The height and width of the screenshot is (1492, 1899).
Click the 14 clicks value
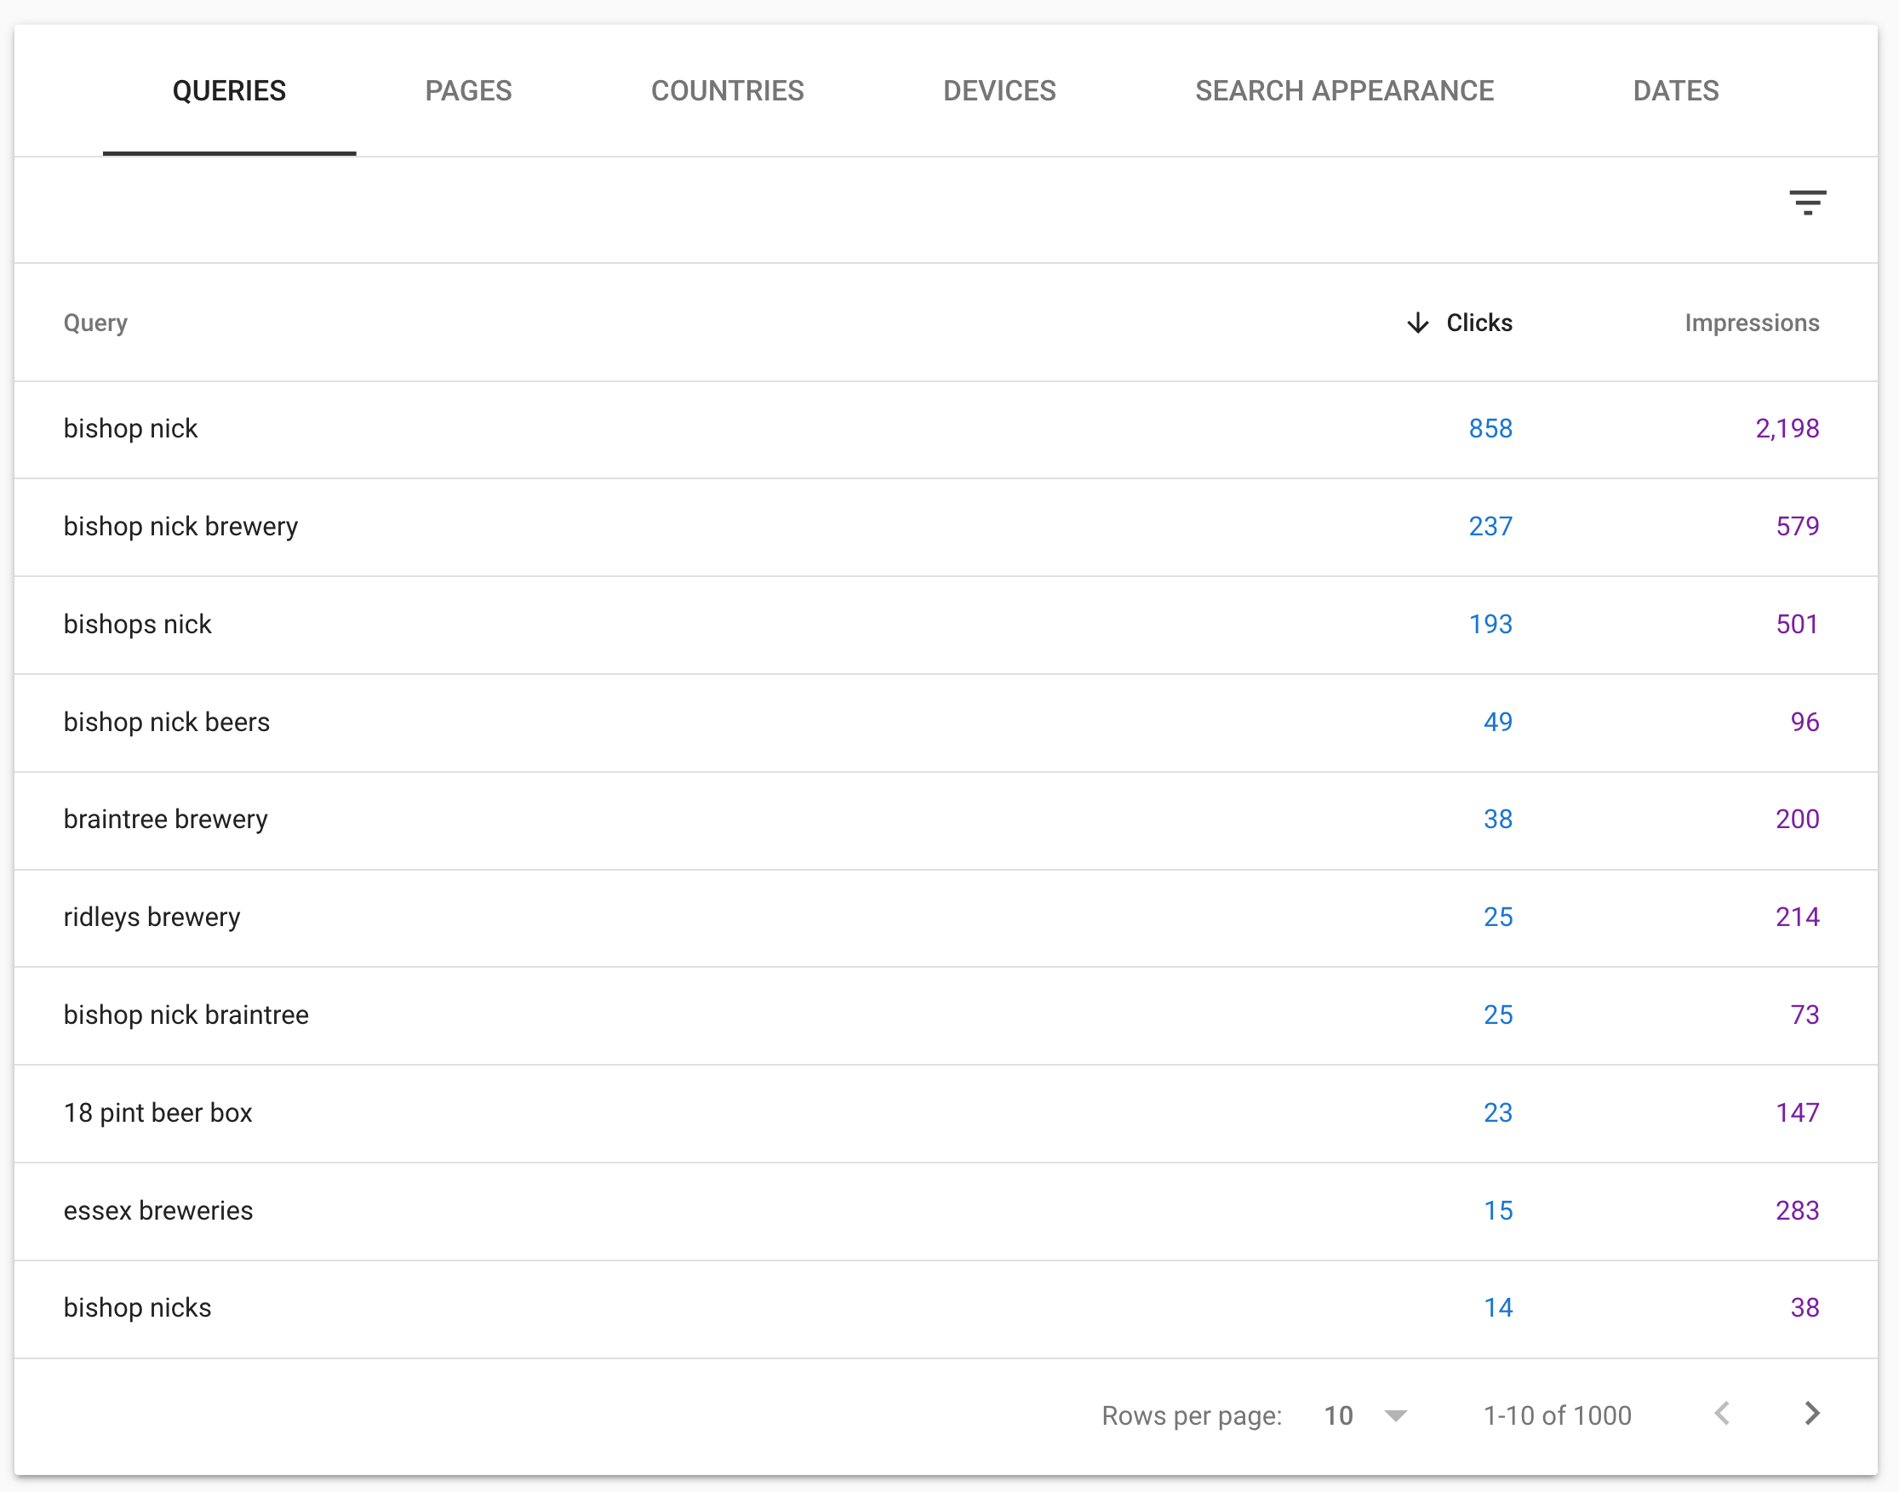tap(1498, 1307)
